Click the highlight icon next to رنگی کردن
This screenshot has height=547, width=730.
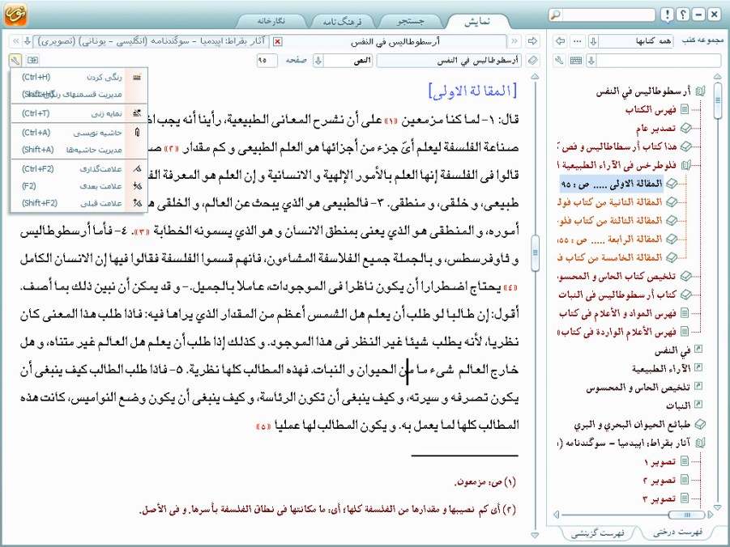[x=136, y=77]
